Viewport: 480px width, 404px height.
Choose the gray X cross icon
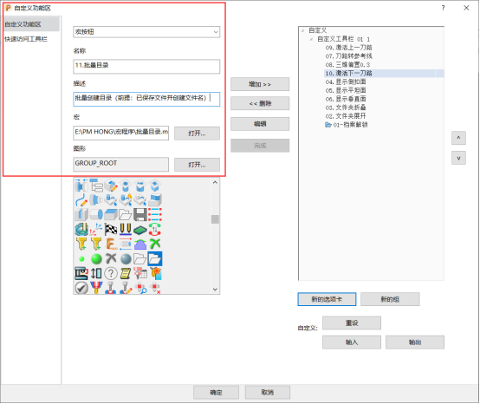coord(111,258)
